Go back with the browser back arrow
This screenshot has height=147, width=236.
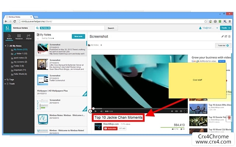click(6, 21)
